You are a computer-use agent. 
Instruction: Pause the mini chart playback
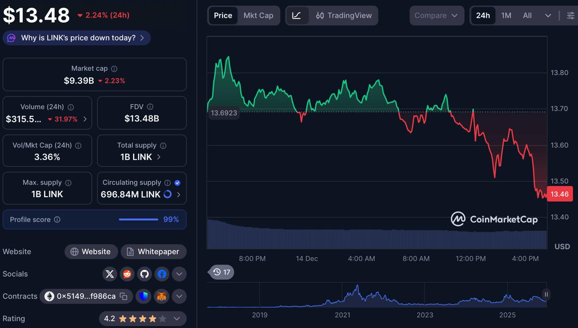click(546, 294)
